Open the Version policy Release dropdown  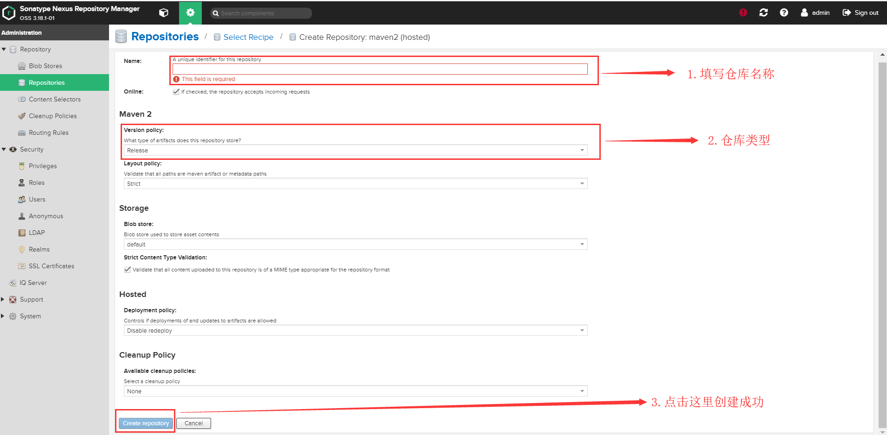point(356,150)
